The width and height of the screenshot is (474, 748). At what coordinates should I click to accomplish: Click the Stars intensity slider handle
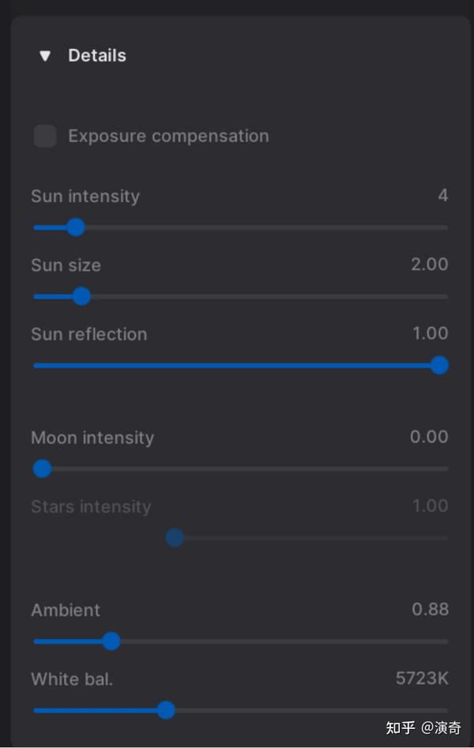tap(175, 538)
